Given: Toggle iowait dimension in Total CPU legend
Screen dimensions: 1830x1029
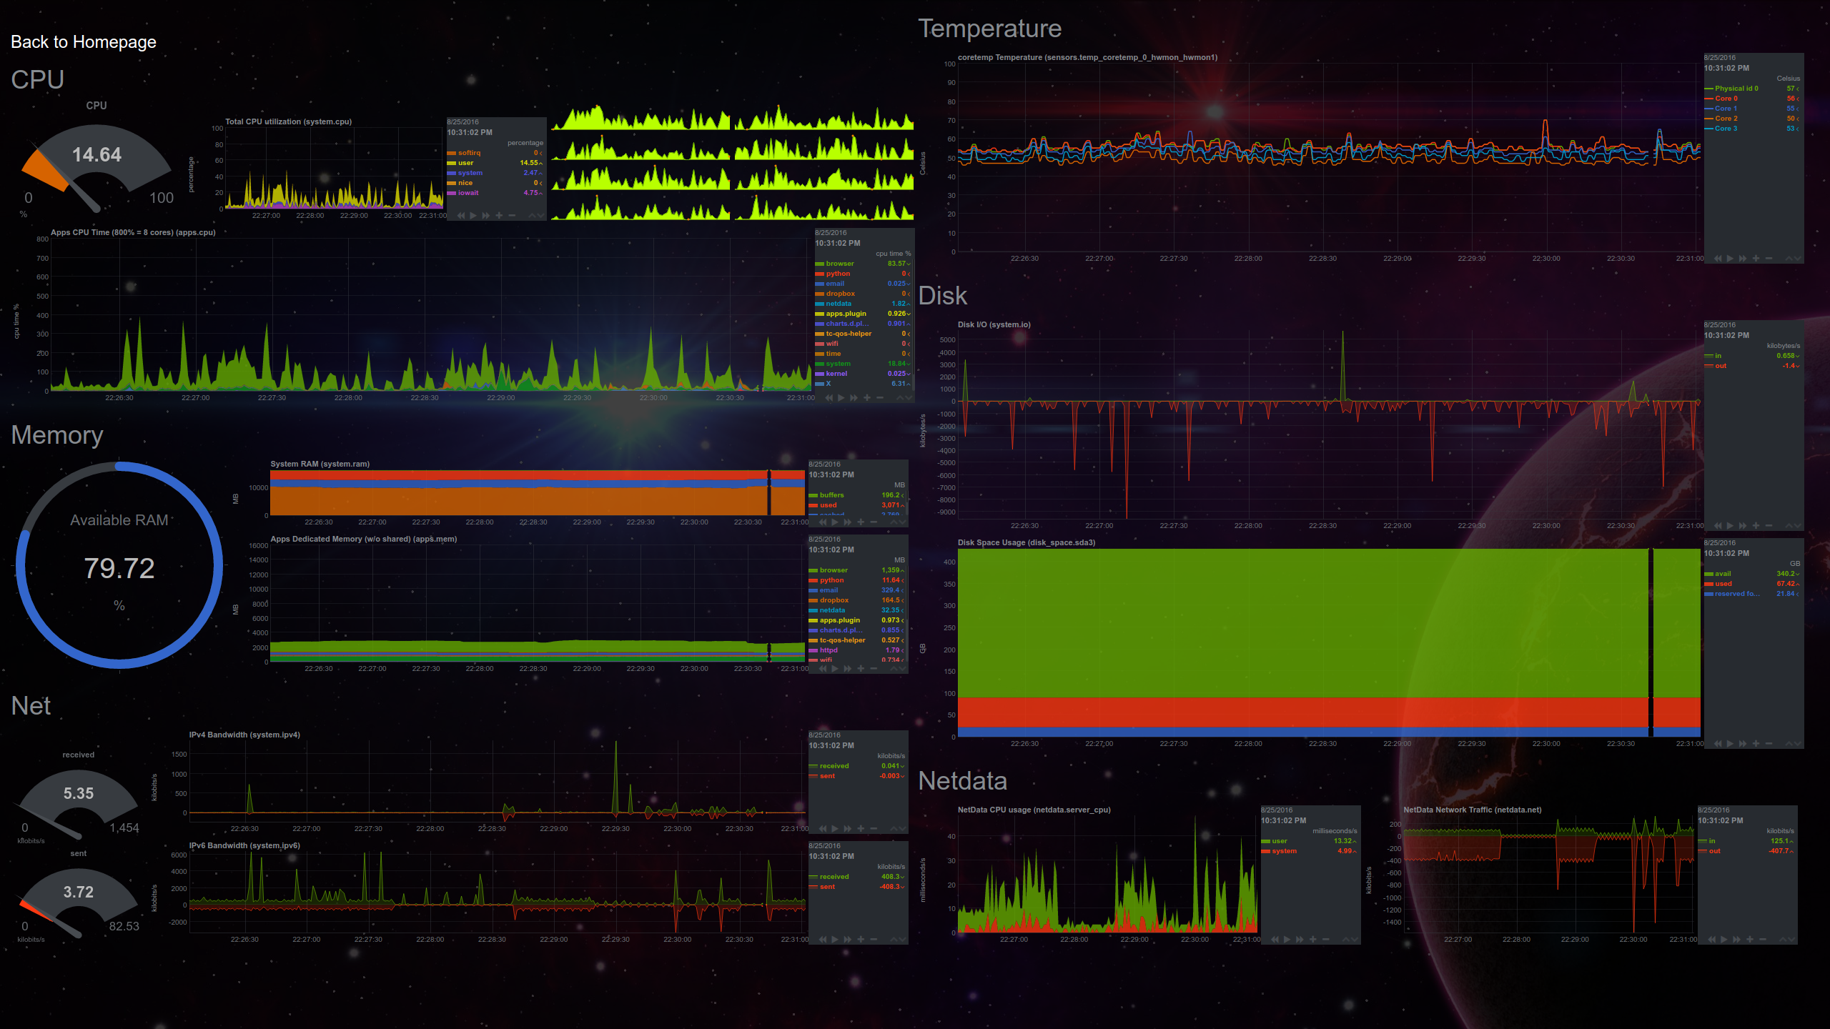Looking at the screenshot, I should coord(468,193).
